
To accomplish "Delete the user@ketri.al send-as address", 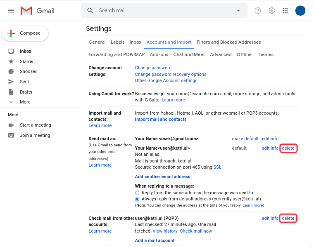I will (x=288, y=148).
